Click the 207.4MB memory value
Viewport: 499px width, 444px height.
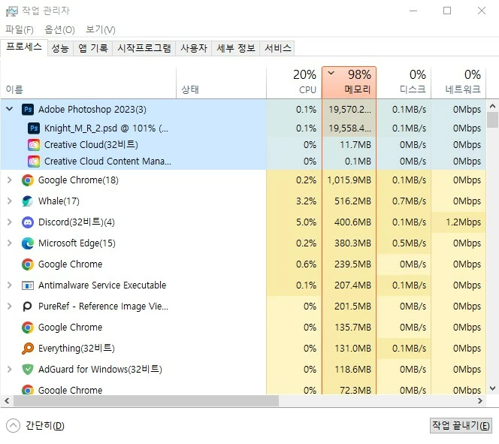[352, 285]
